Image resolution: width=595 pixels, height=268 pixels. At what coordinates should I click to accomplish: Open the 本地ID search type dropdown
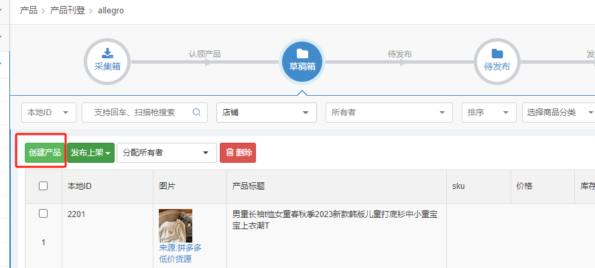(49, 113)
